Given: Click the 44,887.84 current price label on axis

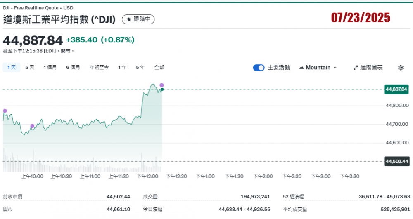Looking at the screenshot, I should (x=396, y=89).
